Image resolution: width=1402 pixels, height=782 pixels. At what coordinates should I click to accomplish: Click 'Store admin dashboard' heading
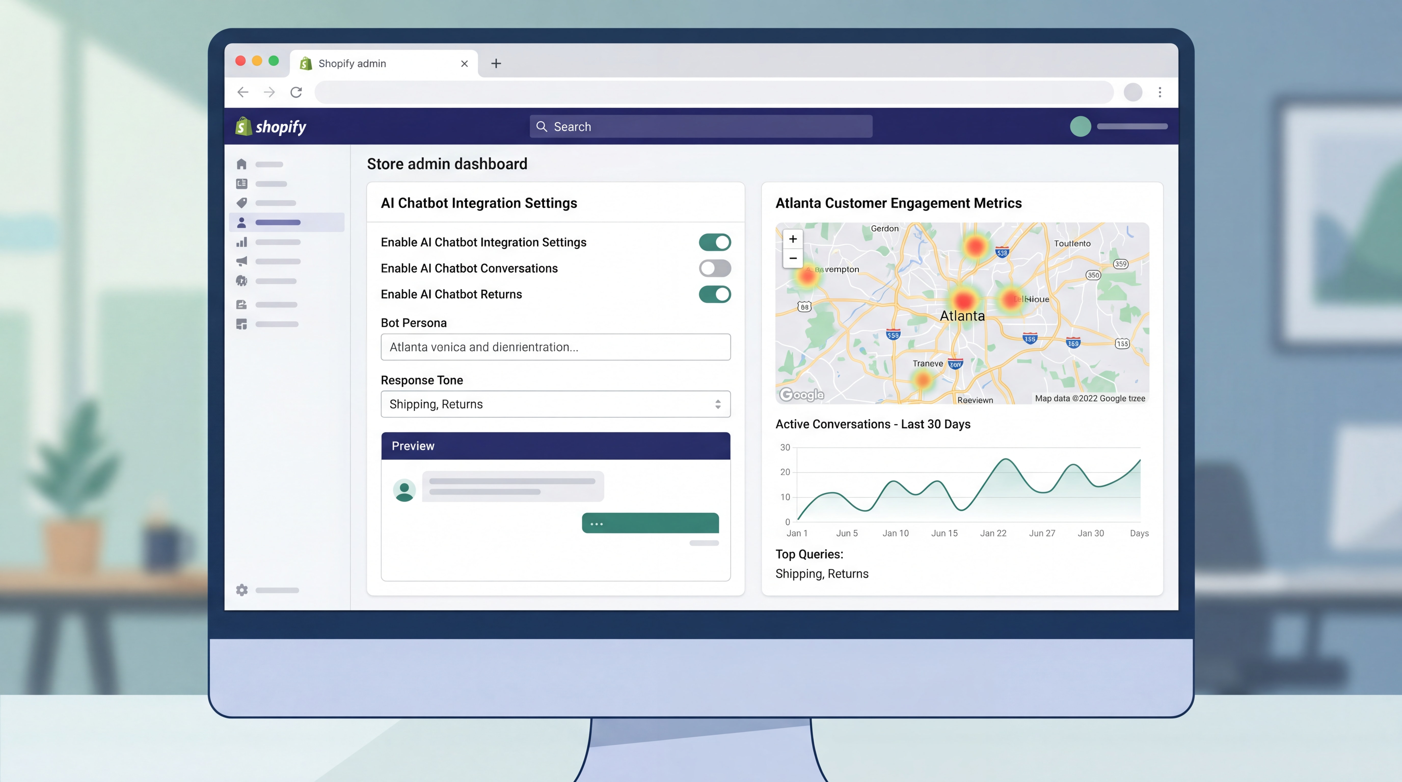447,164
